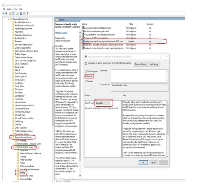Expand the File Explorer node

click(x=11, y=89)
